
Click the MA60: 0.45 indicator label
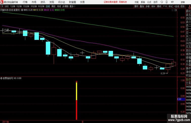click(60, 10)
